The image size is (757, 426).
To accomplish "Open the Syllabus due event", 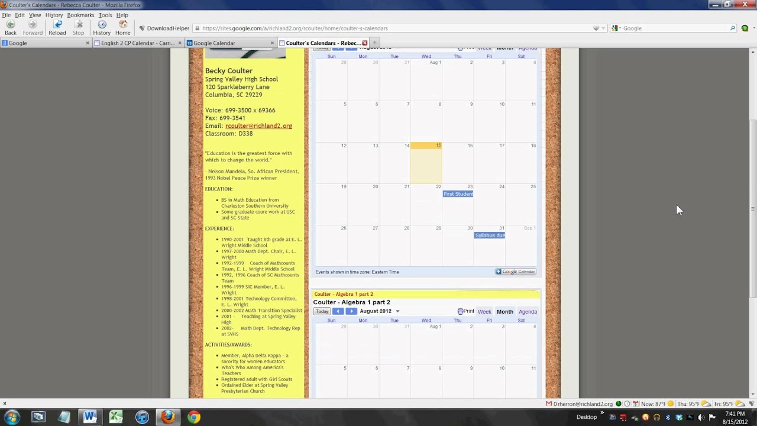I will point(490,235).
